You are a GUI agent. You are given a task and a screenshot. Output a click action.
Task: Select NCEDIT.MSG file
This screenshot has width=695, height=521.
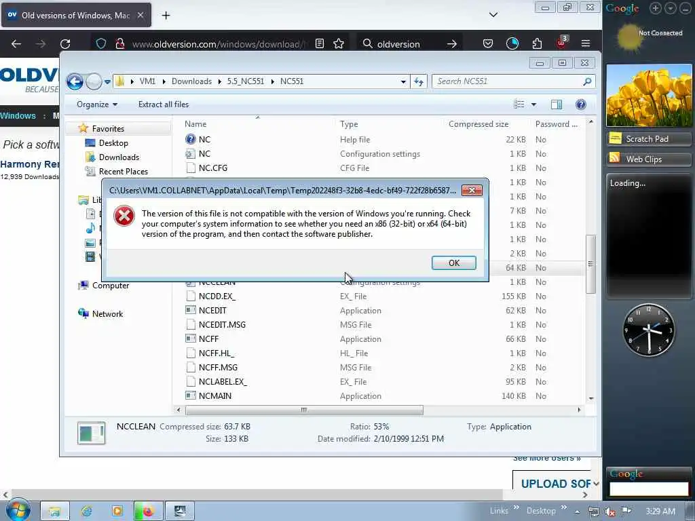[x=222, y=325]
